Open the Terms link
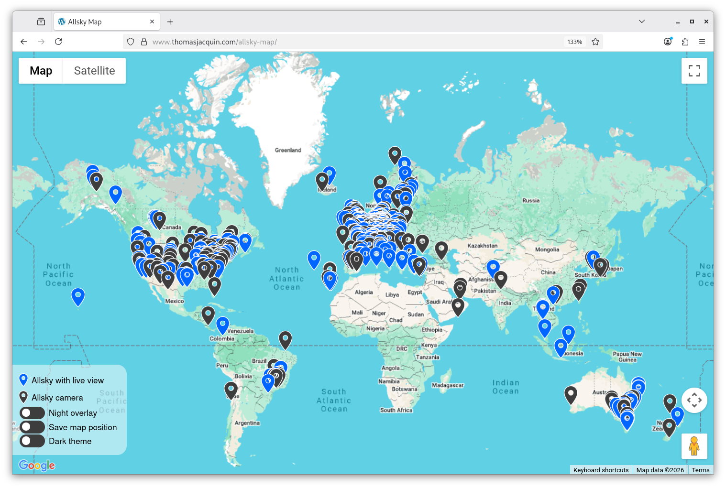 click(x=700, y=470)
